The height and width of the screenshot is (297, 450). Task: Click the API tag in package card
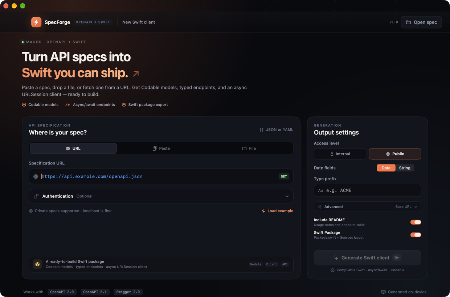click(x=285, y=264)
